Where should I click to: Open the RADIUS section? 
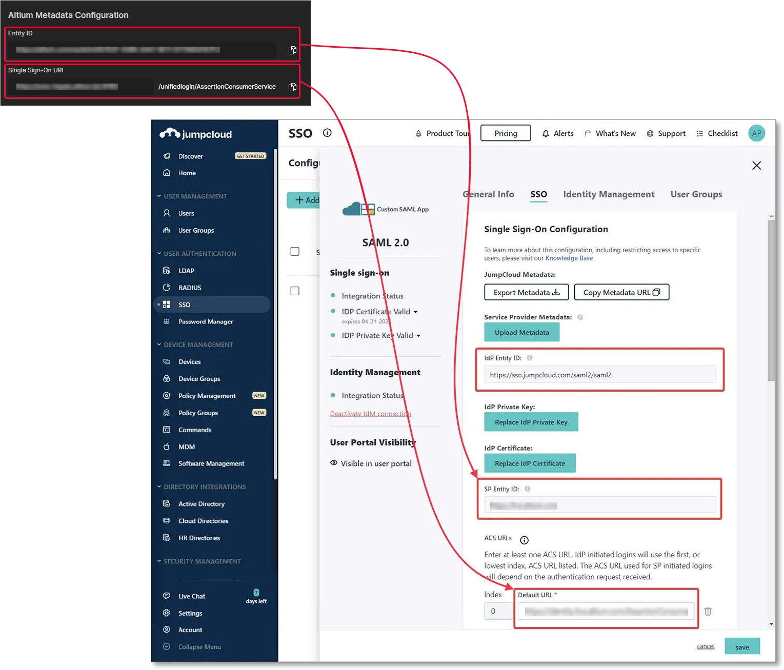(190, 288)
